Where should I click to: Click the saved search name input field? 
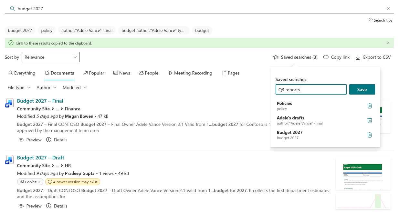[311, 90]
